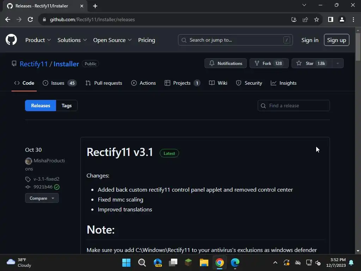The image size is (361, 271).
Task: Open a new browser tab
Action: coord(95,6)
